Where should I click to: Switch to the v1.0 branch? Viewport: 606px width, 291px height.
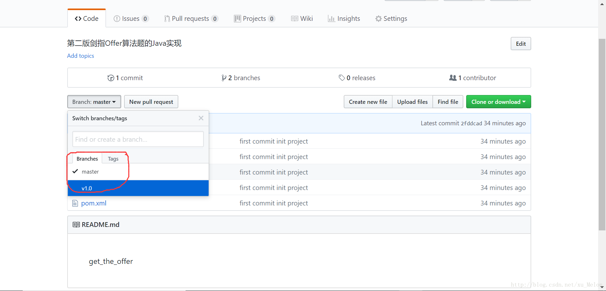(x=138, y=188)
